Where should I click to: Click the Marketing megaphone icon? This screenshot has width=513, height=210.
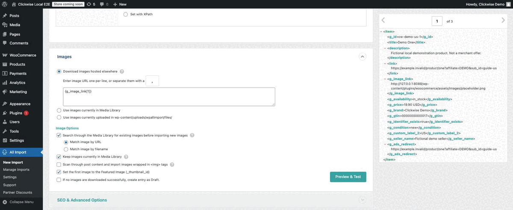(x=5, y=92)
